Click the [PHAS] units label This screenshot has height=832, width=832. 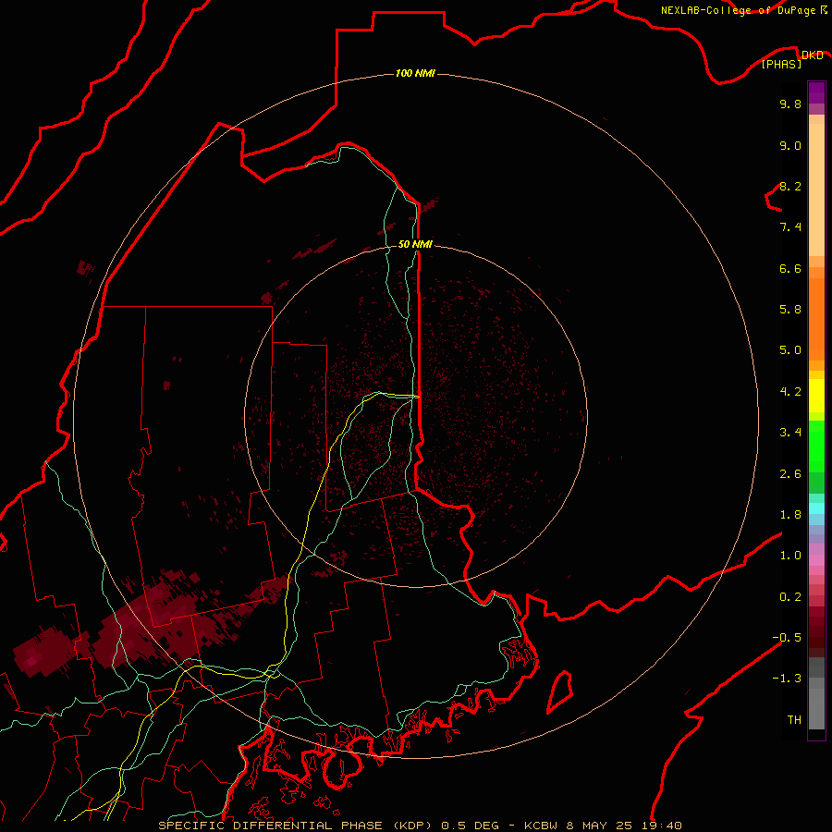[x=781, y=64]
